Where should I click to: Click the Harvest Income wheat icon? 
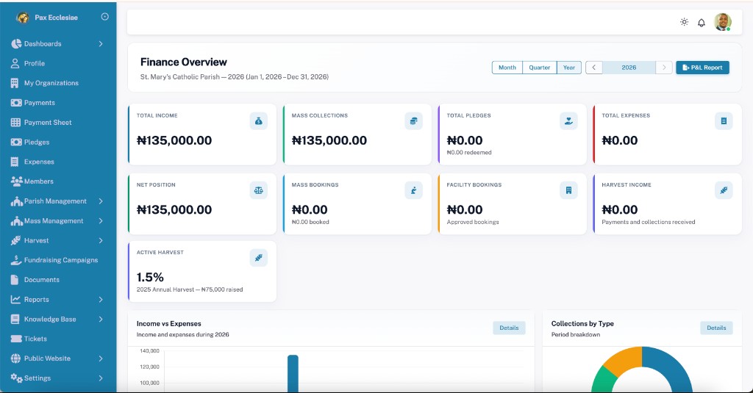[724, 190]
